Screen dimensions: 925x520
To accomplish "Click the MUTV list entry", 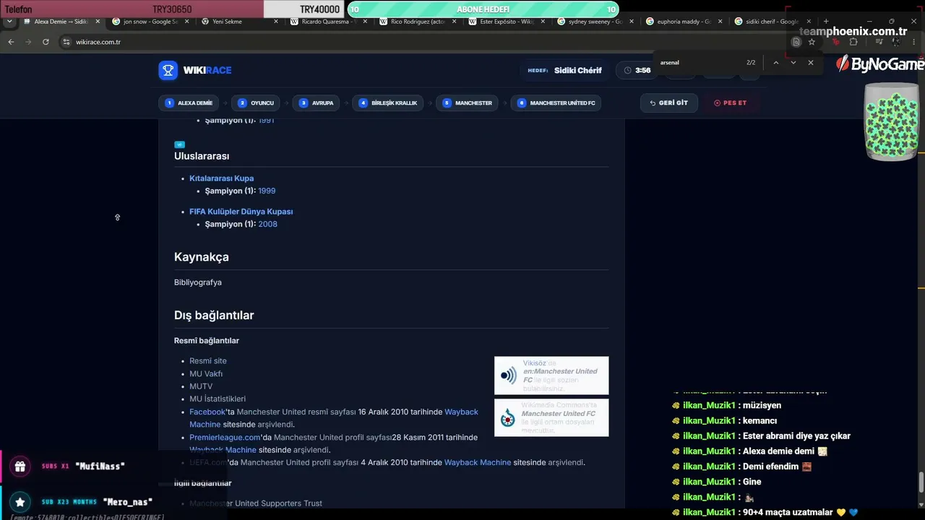I will [201, 386].
